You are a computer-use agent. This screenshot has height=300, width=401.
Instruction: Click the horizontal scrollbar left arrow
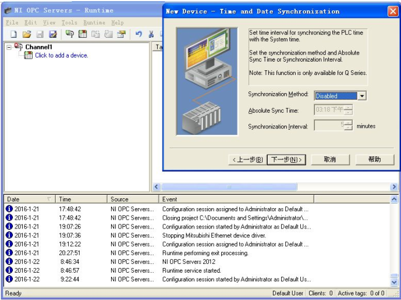pyautogui.click(x=157, y=187)
